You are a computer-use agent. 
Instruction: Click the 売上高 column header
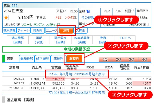[x=37, y=67]
